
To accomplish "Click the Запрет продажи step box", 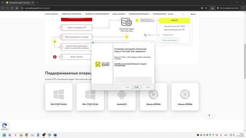I will click(x=76, y=57).
